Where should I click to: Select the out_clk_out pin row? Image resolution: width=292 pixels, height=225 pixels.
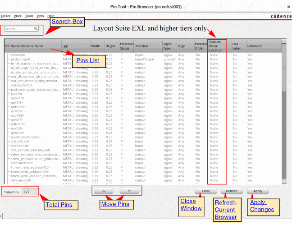143,77
